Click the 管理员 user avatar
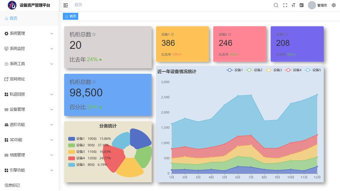The height and width of the screenshot is (191, 340). 312,5
